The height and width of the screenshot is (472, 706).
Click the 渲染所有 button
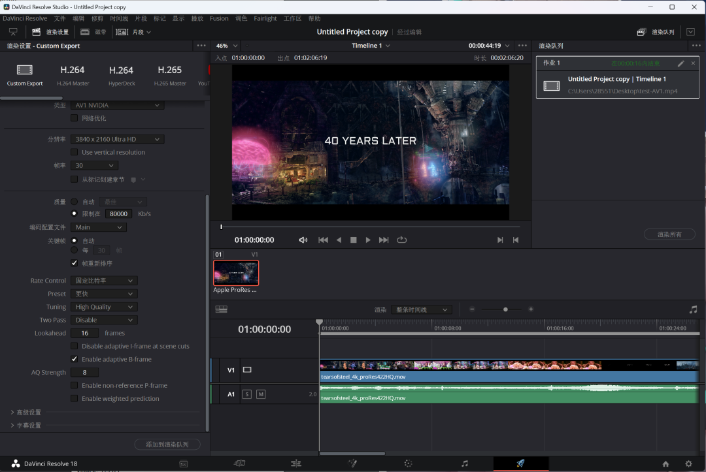point(669,234)
